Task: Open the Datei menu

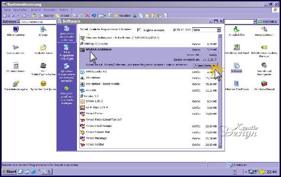Action: click(x=7, y=10)
